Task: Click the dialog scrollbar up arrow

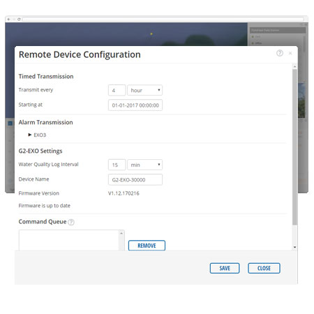Action: tap(294, 66)
